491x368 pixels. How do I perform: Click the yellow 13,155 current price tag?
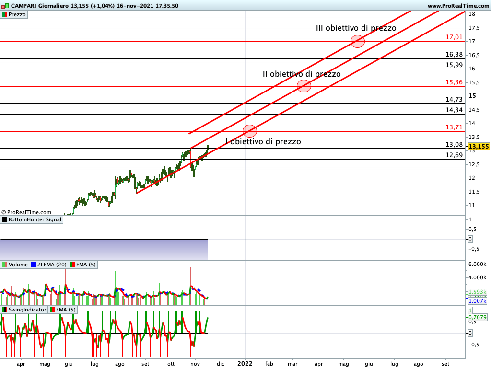click(478, 147)
